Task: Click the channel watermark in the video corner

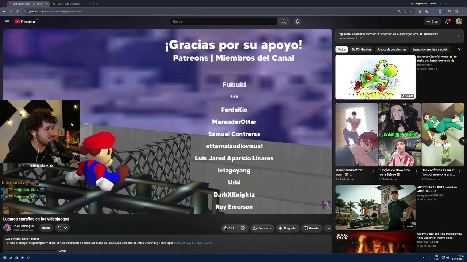Action: click(x=325, y=205)
